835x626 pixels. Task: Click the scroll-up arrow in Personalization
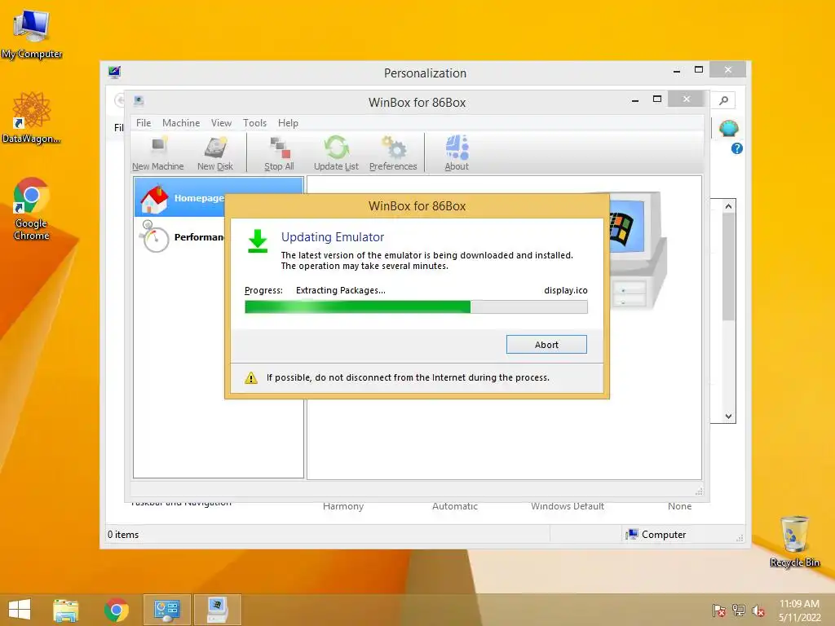coord(728,206)
